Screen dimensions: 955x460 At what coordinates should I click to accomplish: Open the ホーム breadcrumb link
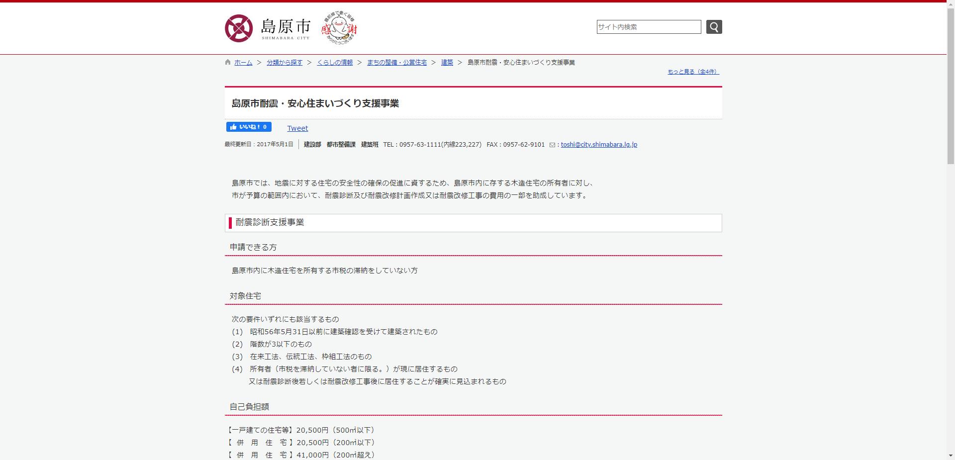(243, 62)
